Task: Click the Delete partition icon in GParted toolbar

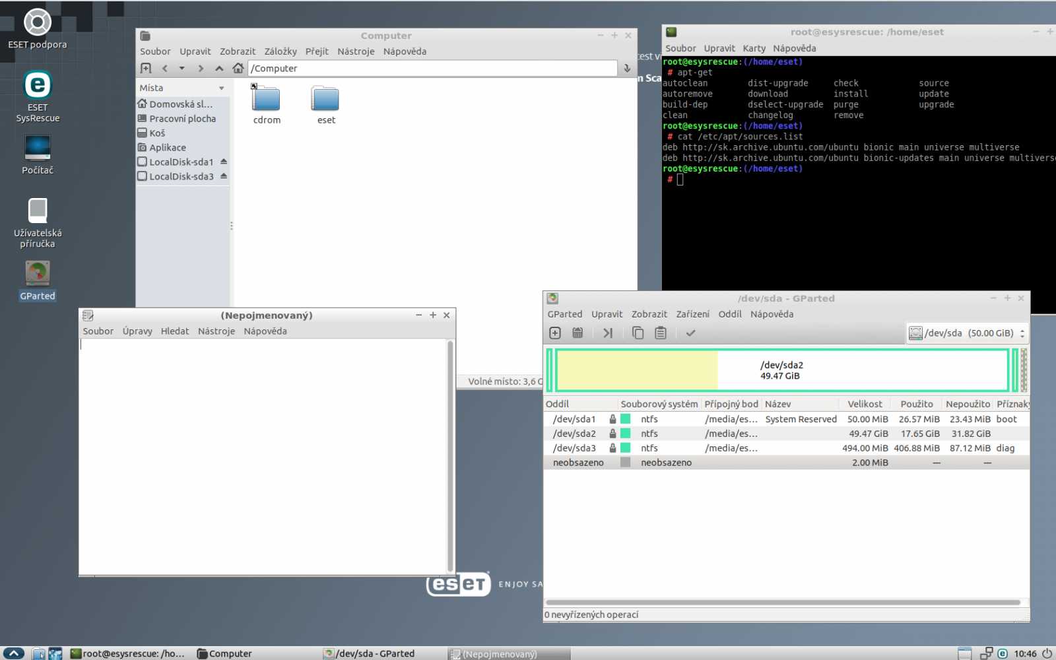Action: point(577,333)
